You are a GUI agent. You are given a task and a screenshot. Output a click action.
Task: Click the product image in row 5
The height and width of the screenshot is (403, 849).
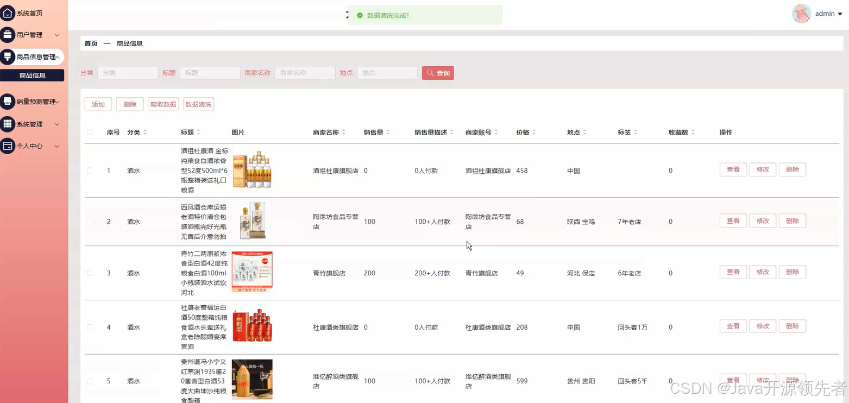pos(252,380)
